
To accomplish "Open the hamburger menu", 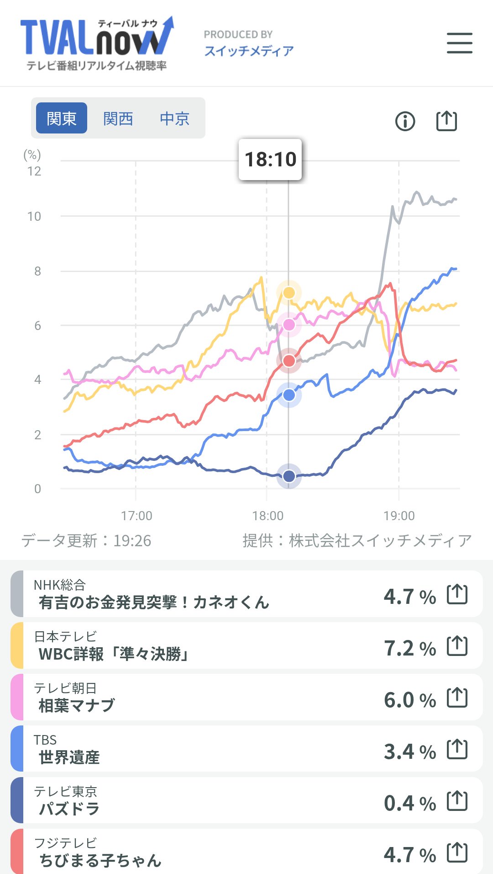I will tap(459, 43).
